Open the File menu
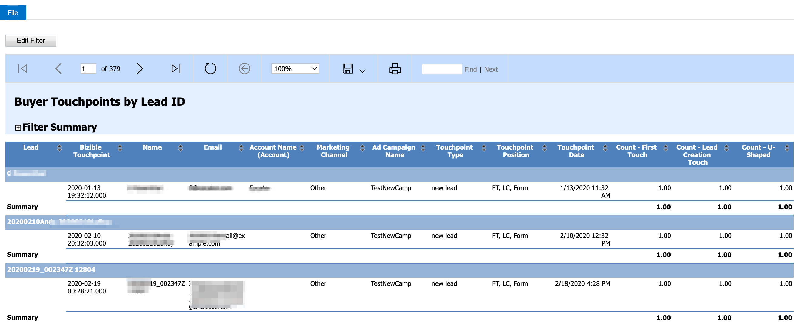Screen dimensions: 794x324 [x=13, y=13]
